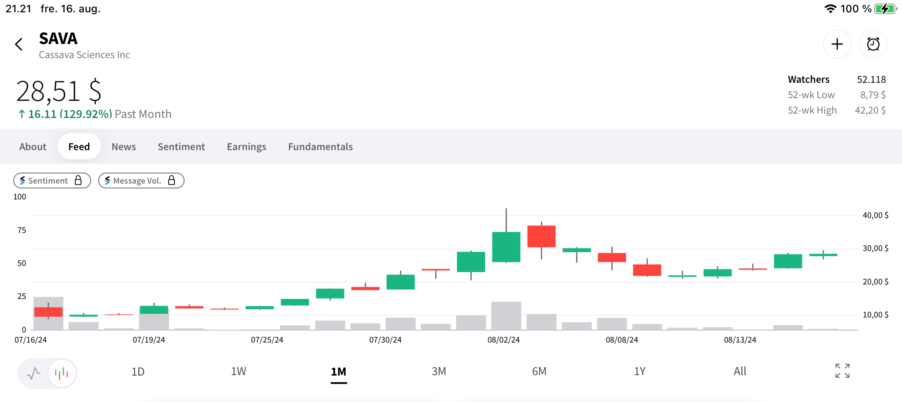Image resolution: width=902 pixels, height=402 pixels.
Task: Tap the Cassava Sciences Inc subtitle
Action: (84, 55)
